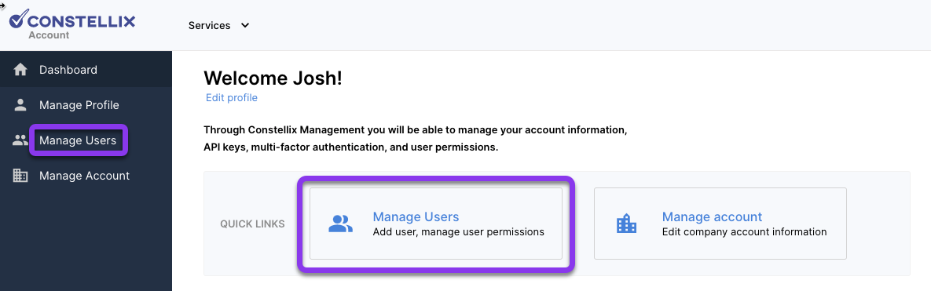Viewport: 931px width, 291px height.
Task: Open the Manage Users quick link title
Action: (416, 217)
